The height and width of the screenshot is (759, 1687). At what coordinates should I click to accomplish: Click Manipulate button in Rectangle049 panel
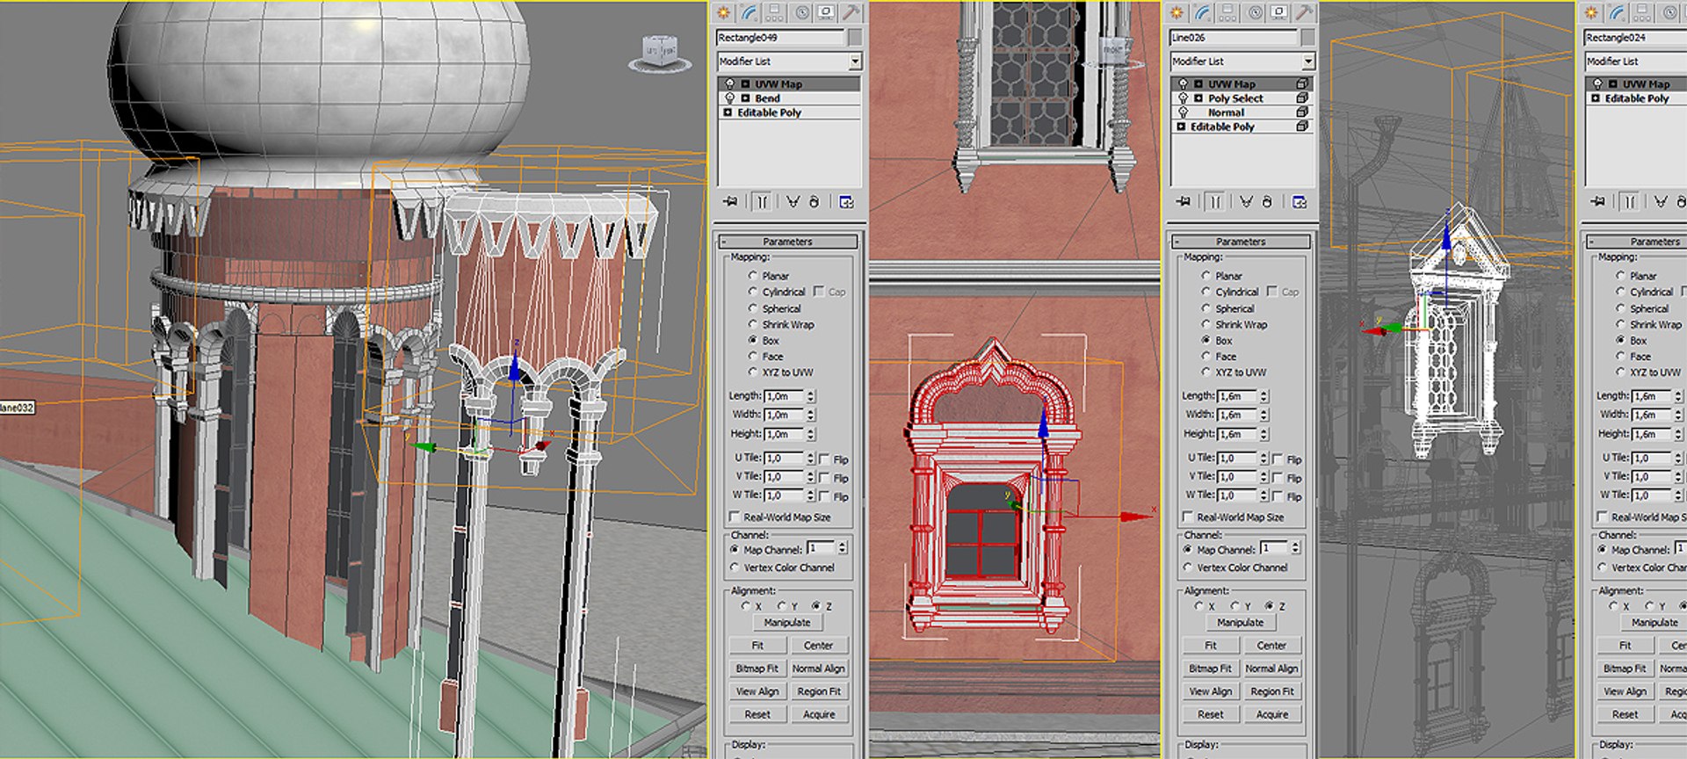[787, 622]
